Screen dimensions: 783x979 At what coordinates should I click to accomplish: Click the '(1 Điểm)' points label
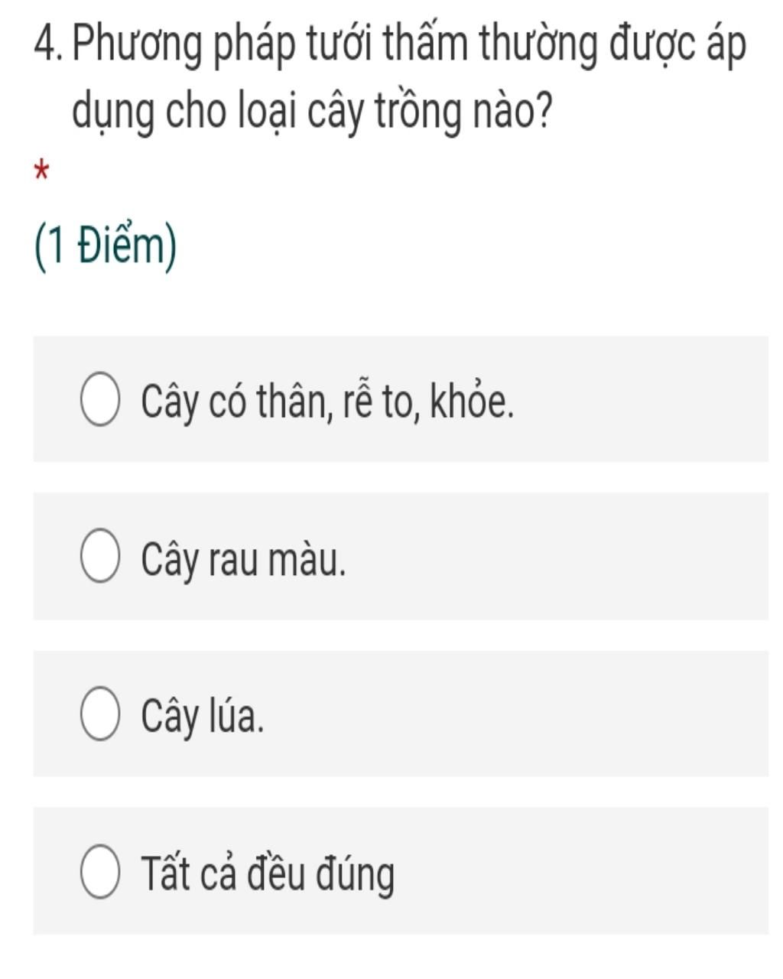coord(106,248)
